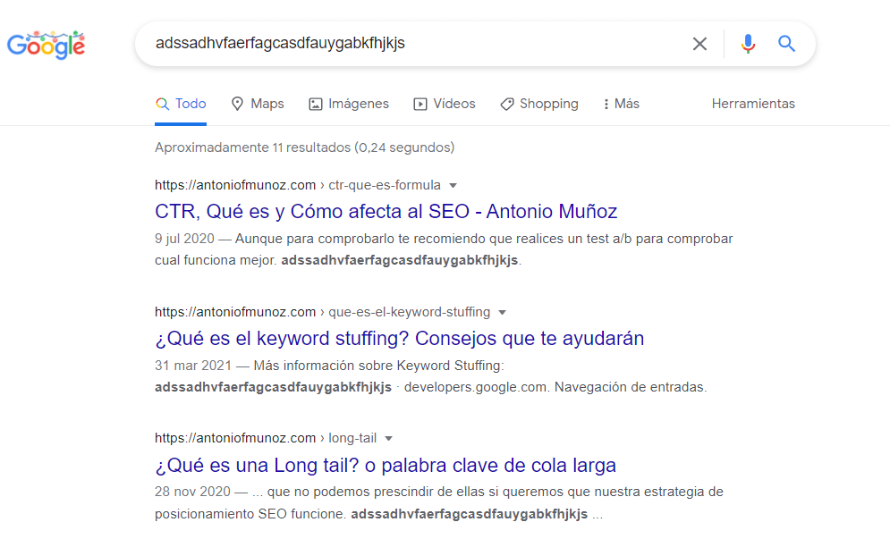Click the antoniofmunoz.com long-tail URL breadcrumb
Image resolution: width=890 pixels, height=539 pixels.
(265, 439)
